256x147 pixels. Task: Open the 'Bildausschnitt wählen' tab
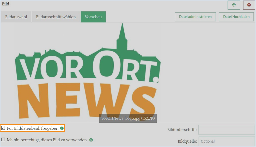(56, 17)
